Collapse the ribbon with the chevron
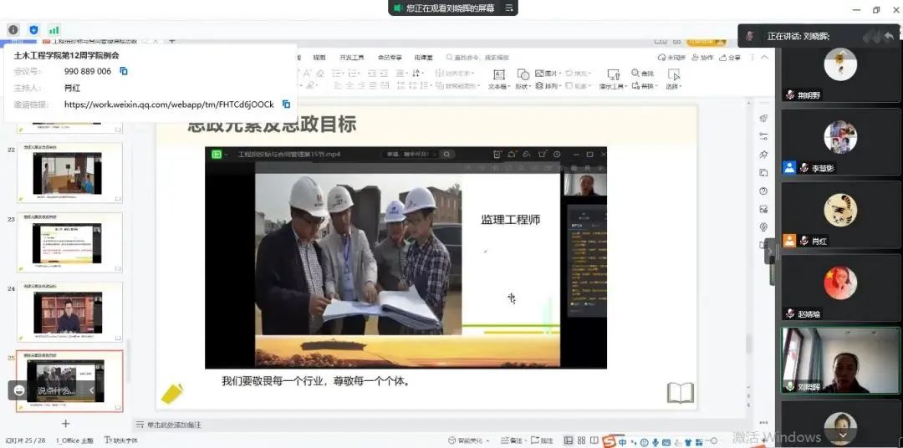 (x=763, y=58)
